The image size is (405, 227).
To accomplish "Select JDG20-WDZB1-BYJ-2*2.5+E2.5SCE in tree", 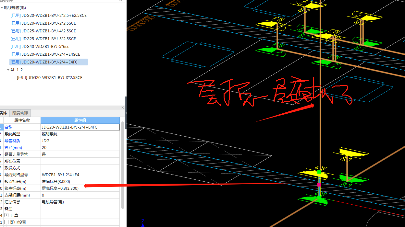I will click(x=48, y=15).
